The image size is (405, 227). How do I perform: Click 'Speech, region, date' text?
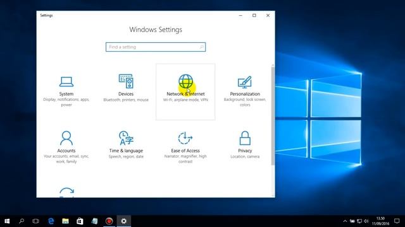coord(126,156)
